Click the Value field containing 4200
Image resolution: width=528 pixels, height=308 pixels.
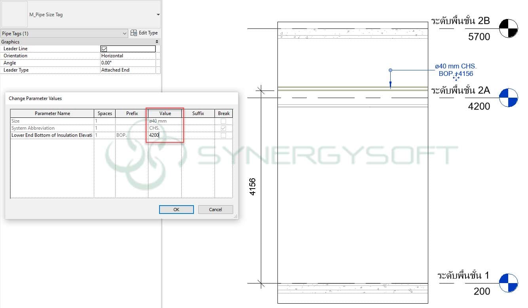(165, 135)
